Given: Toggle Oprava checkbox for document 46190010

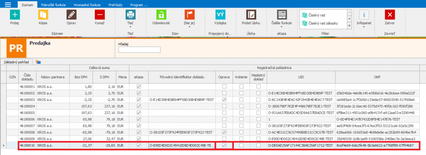Looking at the screenshot, I should click(x=224, y=145).
